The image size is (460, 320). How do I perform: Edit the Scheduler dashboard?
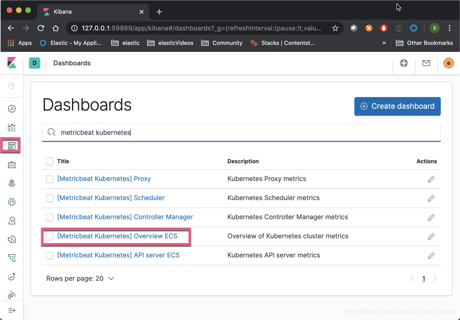[x=431, y=198]
